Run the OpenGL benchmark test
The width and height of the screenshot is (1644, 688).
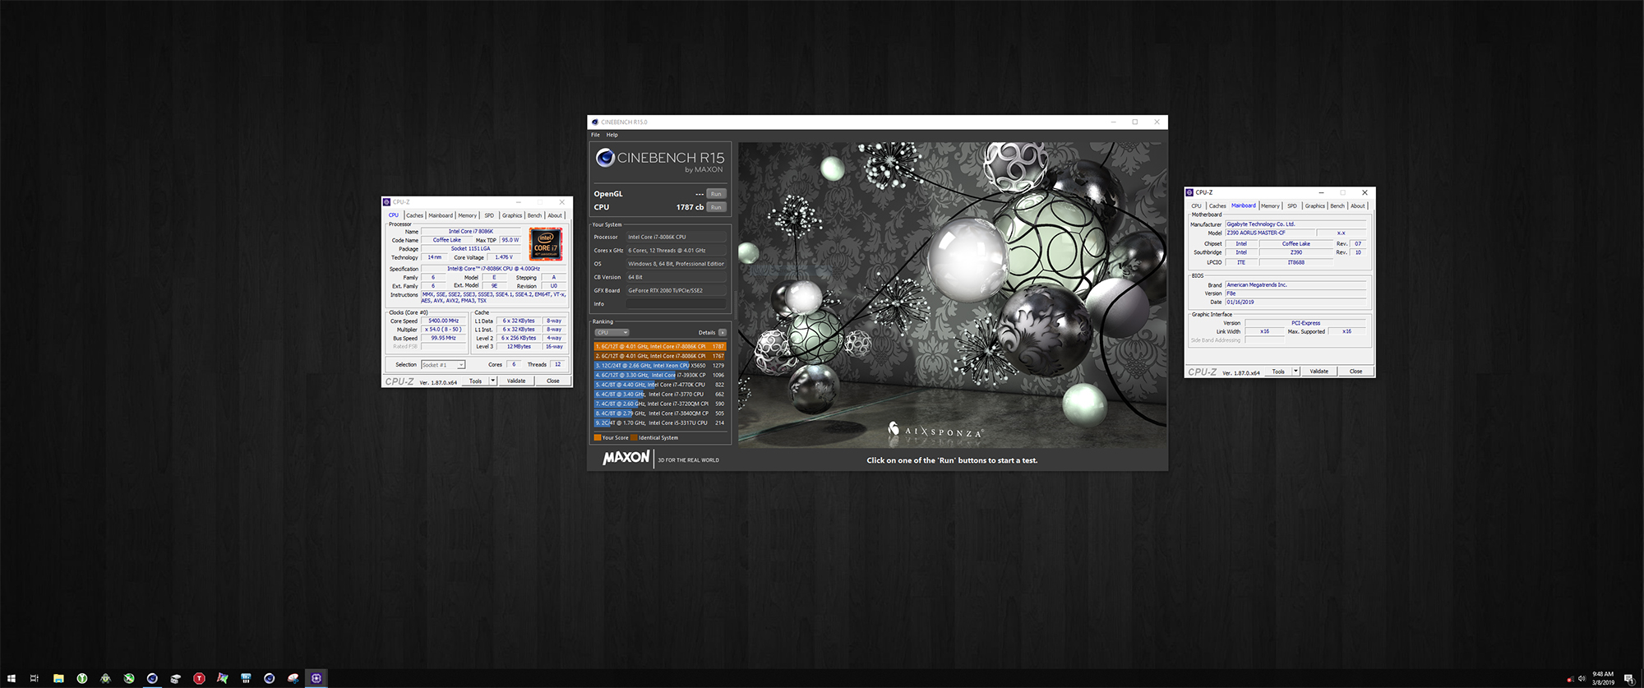716,194
